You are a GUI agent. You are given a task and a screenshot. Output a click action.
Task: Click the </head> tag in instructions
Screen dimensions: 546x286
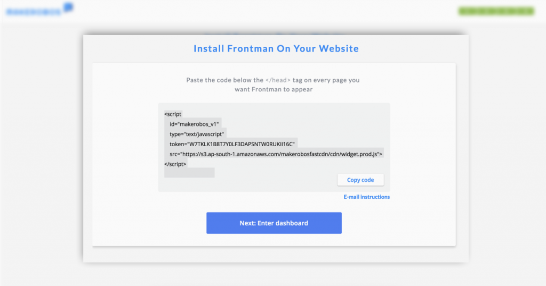point(278,80)
